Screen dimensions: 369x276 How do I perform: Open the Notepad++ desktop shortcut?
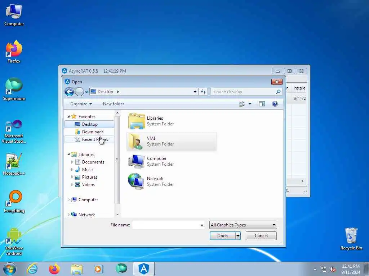14,164
